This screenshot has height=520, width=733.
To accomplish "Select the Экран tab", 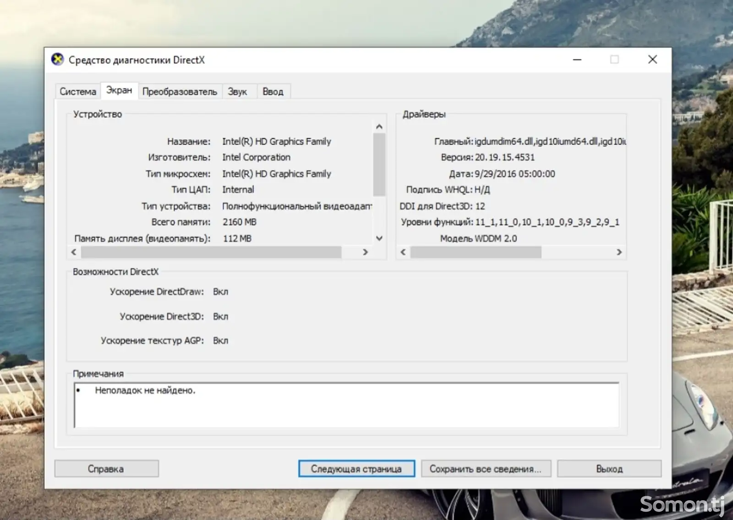I will click(119, 90).
